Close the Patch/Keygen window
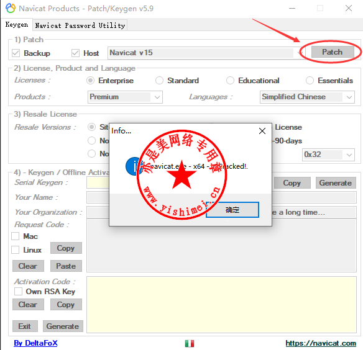 click(x=349, y=8)
